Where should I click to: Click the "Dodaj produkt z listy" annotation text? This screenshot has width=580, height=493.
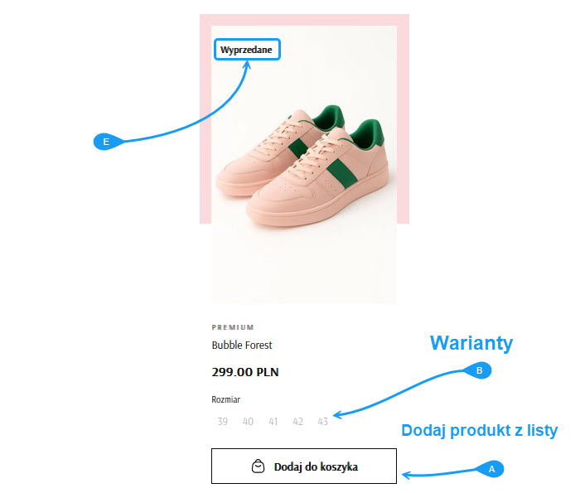(479, 431)
